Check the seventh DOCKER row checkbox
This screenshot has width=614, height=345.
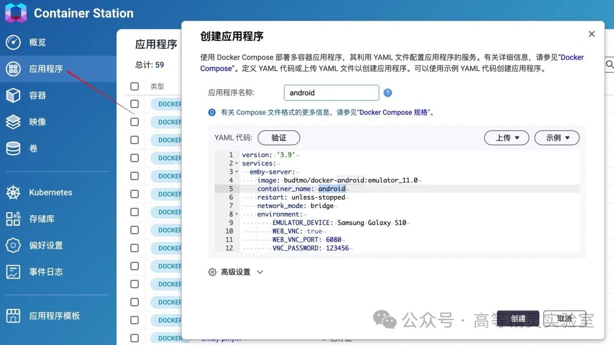tap(135, 212)
